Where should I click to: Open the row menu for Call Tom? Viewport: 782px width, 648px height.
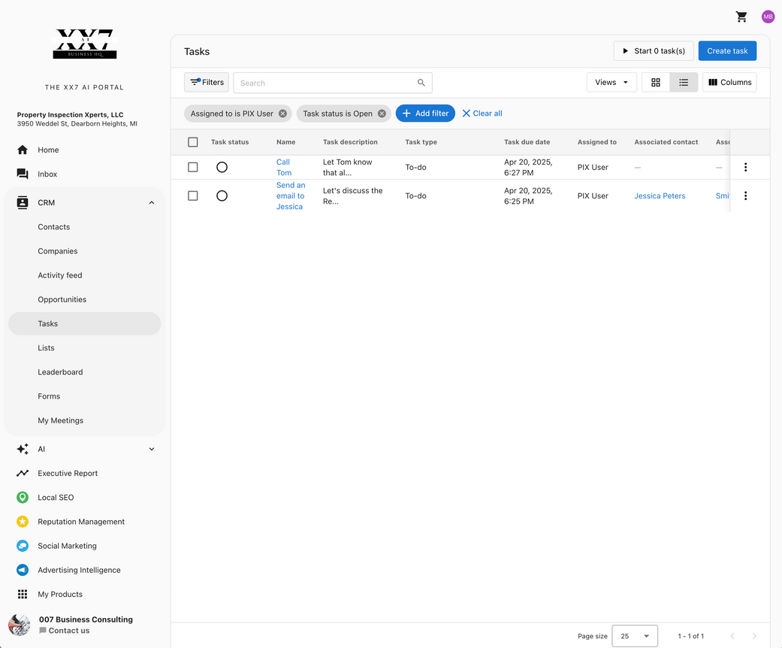[746, 167]
